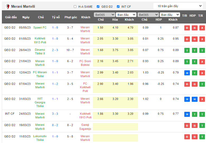
Task: Click the 'Tỷ số' column header
Action: [56, 17]
